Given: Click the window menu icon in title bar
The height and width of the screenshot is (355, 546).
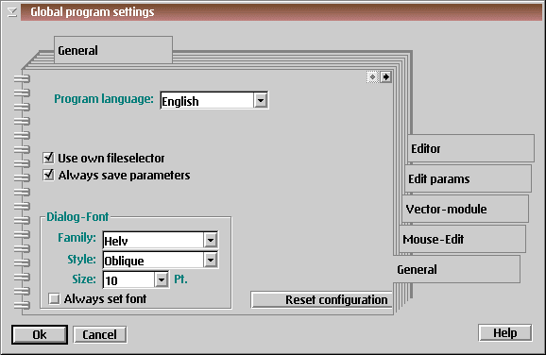Looking at the screenshot, I should pyautogui.click(x=12, y=12).
